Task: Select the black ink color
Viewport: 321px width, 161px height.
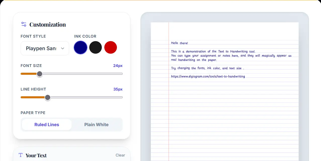Action: (96, 47)
